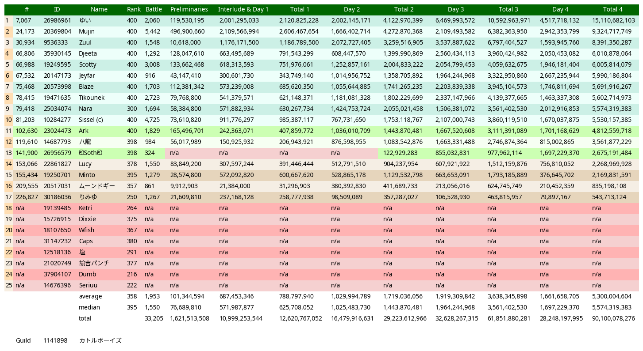
Task: Click the player name "りみゆ"
Action: point(88,197)
